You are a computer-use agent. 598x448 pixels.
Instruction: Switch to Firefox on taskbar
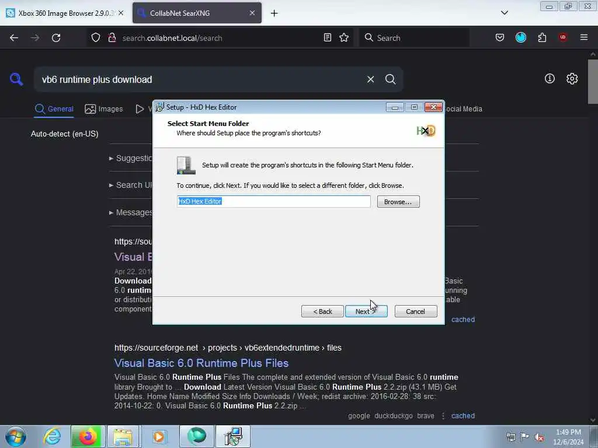(x=88, y=436)
